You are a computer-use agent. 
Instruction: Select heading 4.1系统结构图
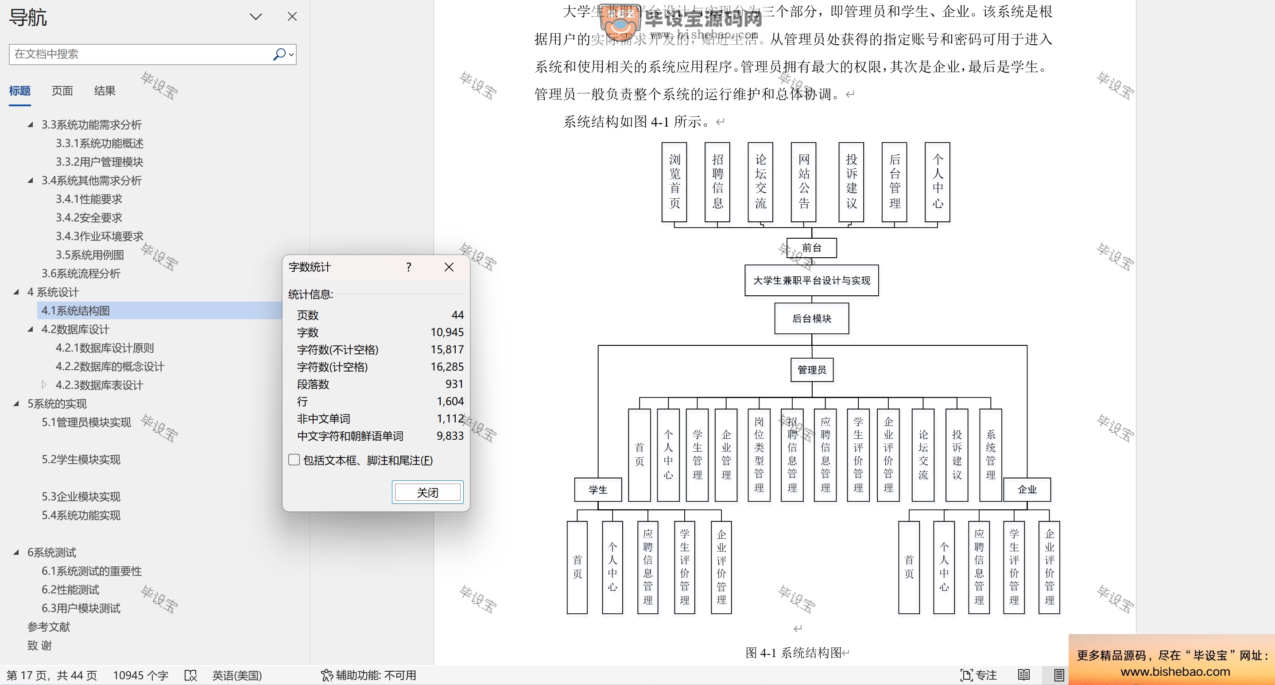click(75, 310)
